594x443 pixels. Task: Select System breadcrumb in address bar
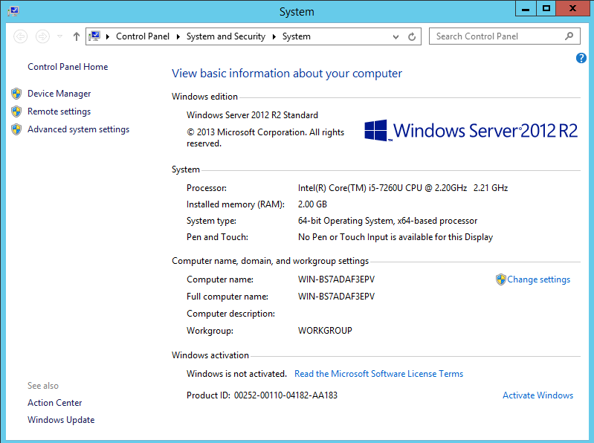pos(296,36)
